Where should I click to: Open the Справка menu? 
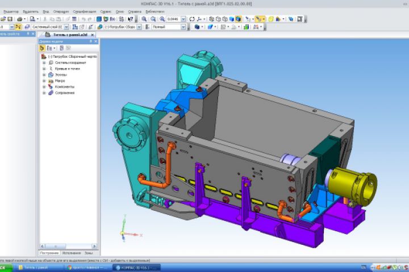(x=135, y=12)
